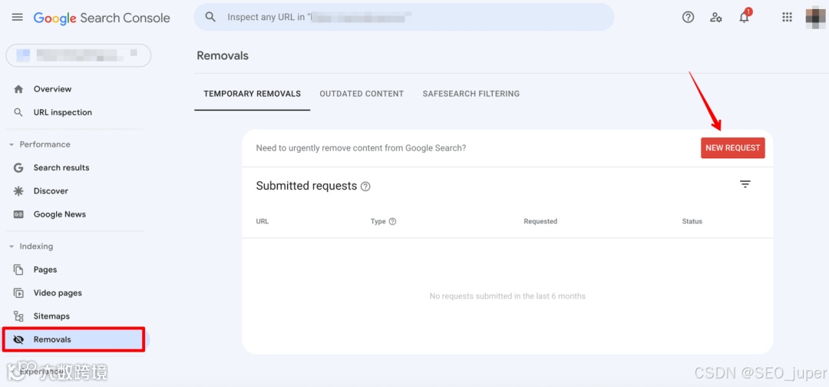Screen dimensions: 829x387
Task: Open the hamburger main menu
Action: tap(17, 18)
